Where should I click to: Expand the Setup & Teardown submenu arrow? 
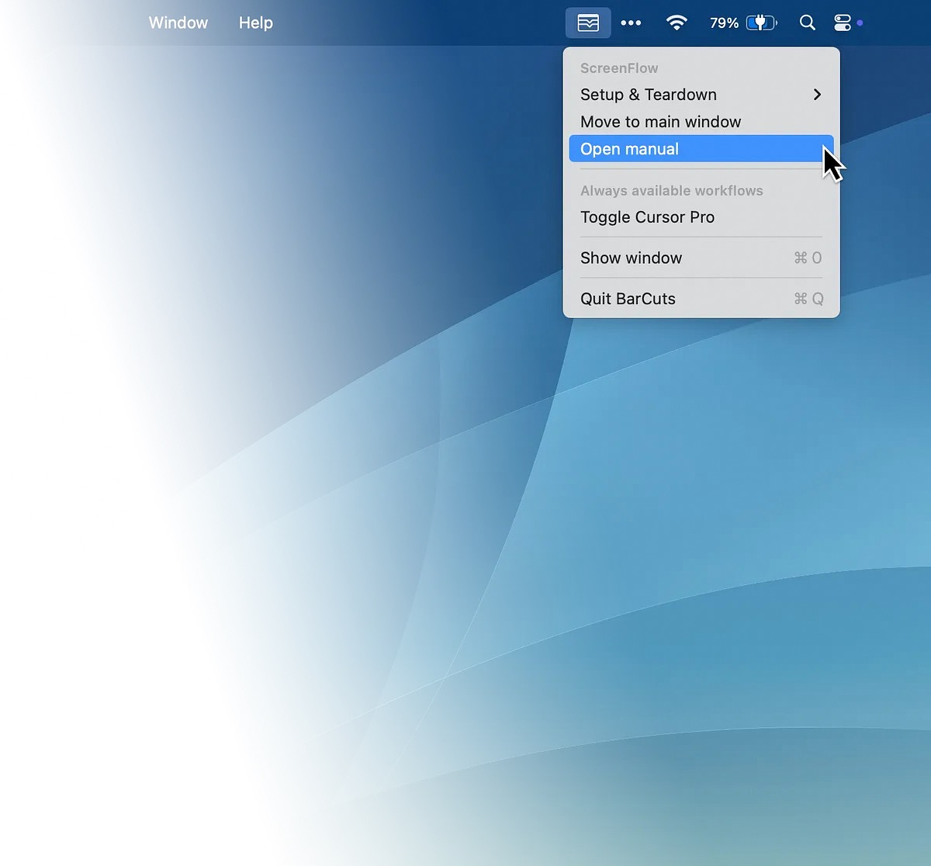817,95
